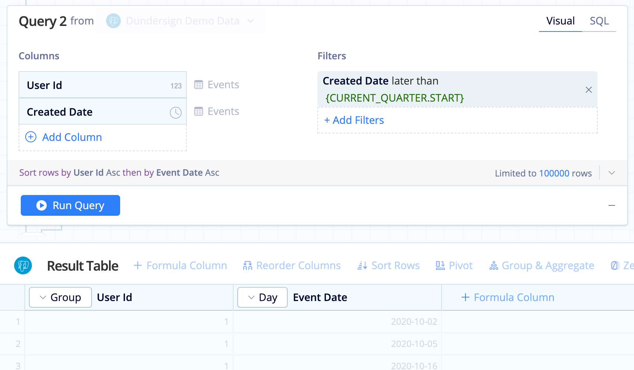Click the Pivot icon
634x370 pixels.
point(440,265)
